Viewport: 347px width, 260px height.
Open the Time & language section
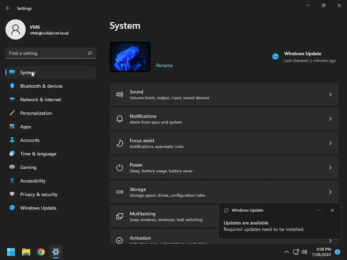[38, 154]
